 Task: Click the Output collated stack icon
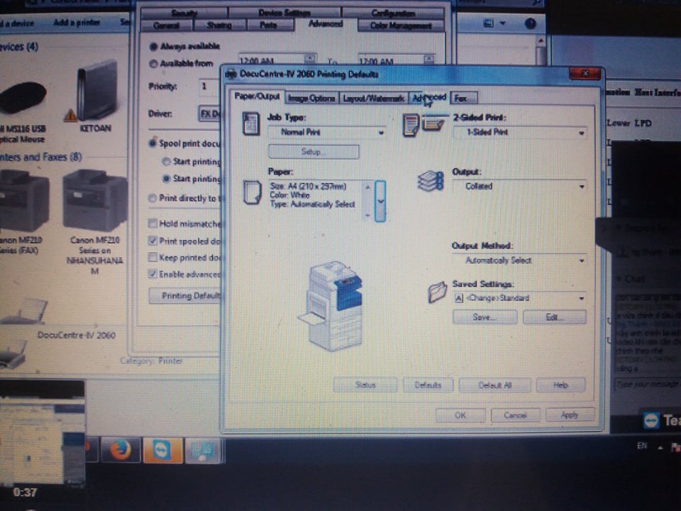[430, 180]
